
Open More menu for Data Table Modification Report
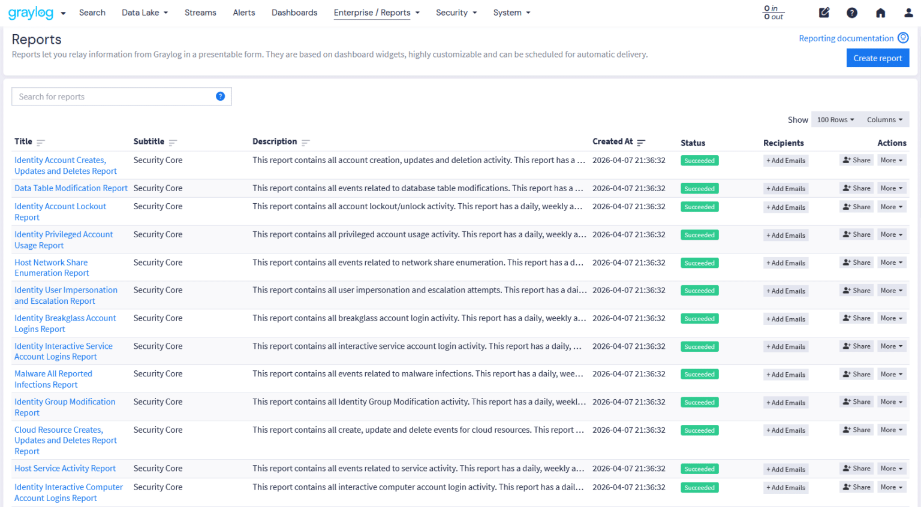click(892, 188)
